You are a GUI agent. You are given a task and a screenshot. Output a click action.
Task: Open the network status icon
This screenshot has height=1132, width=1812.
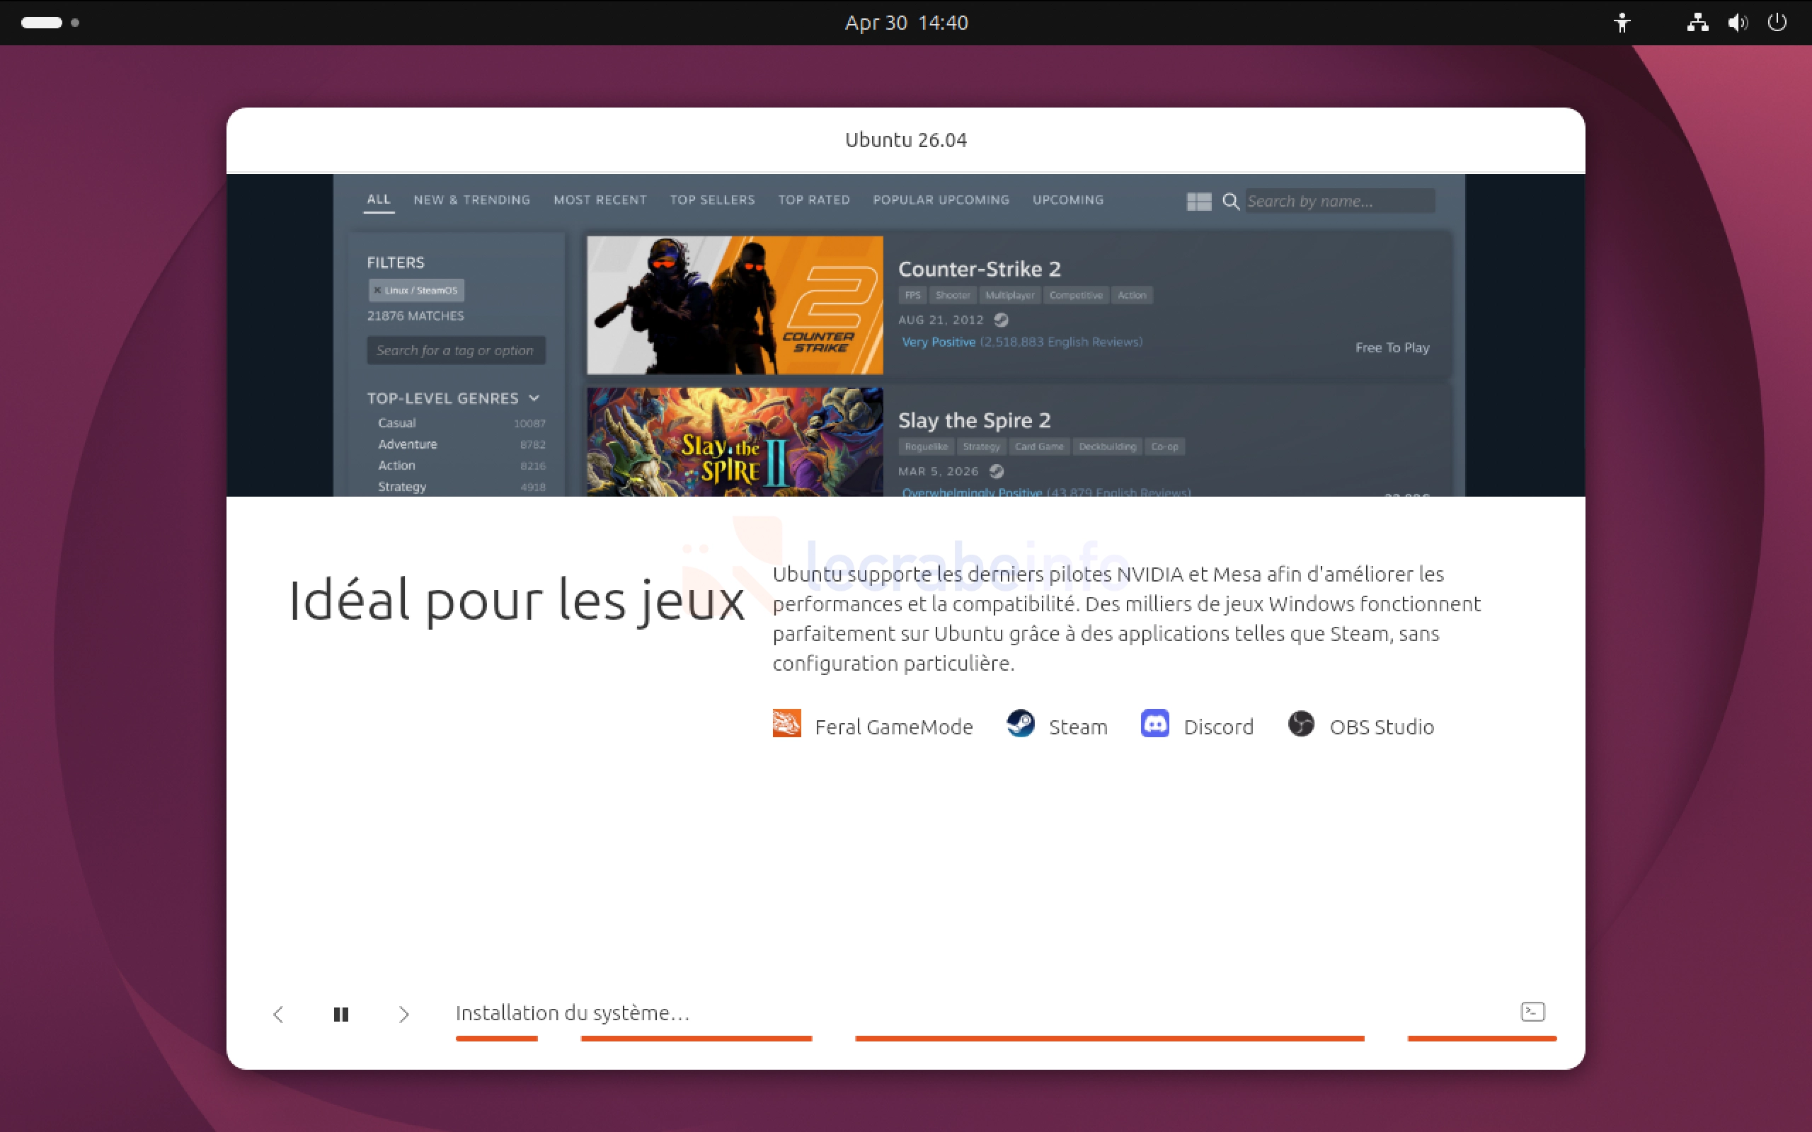coord(1697,23)
